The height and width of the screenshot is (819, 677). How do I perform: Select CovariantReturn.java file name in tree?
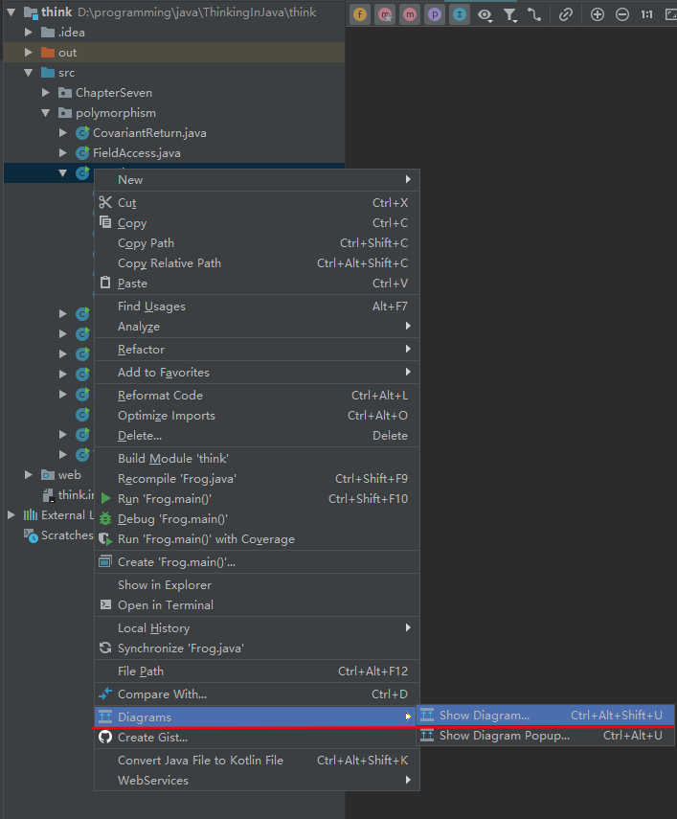tap(149, 133)
